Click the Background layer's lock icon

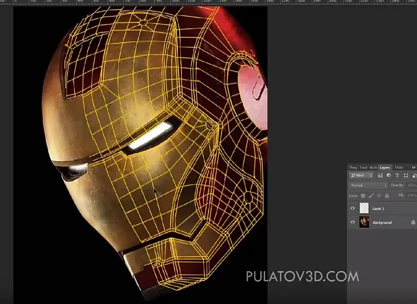pos(414,222)
